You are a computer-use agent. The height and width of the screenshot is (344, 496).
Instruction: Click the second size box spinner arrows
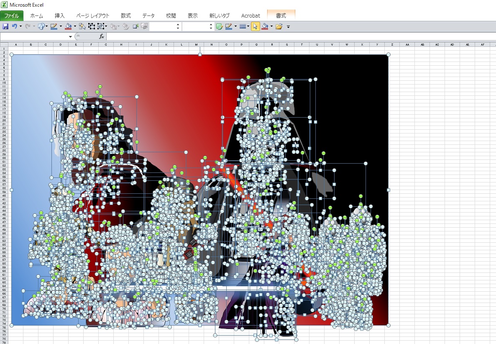point(211,27)
